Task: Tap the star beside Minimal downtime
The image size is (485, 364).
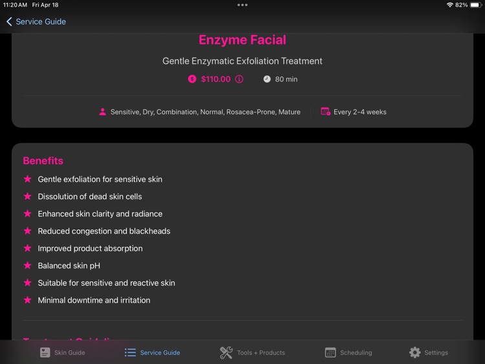Action: click(x=28, y=300)
